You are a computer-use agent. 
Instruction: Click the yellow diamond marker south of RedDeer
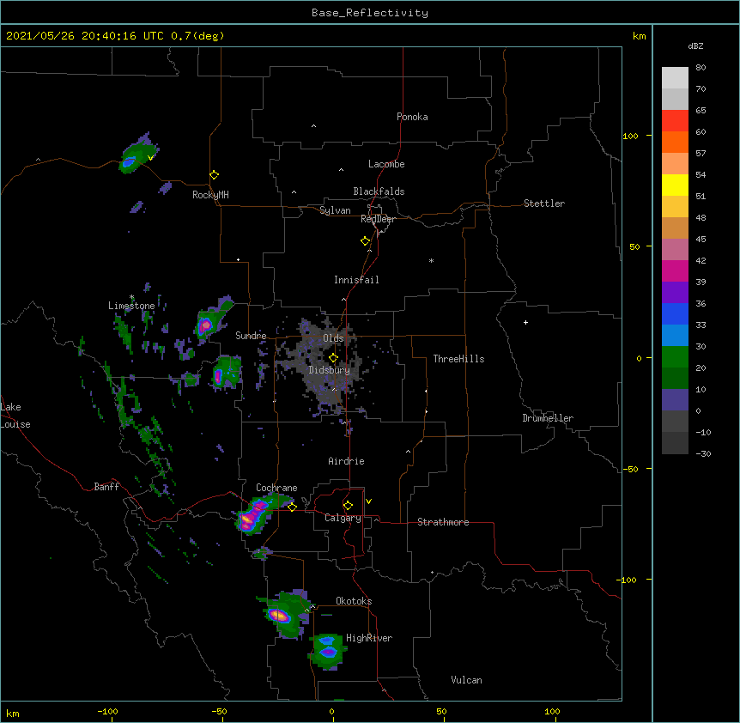point(366,241)
